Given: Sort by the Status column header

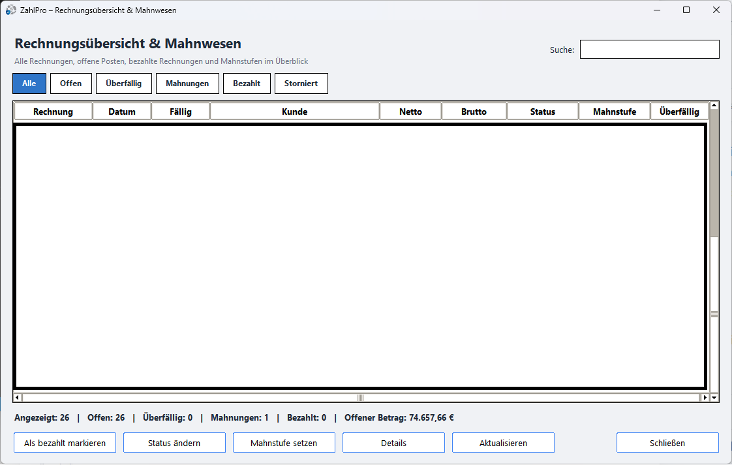Looking at the screenshot, I should (x=542, y=112).
